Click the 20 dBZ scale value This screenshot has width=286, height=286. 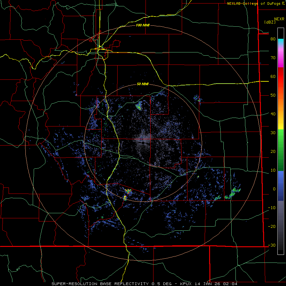(273, 151)
